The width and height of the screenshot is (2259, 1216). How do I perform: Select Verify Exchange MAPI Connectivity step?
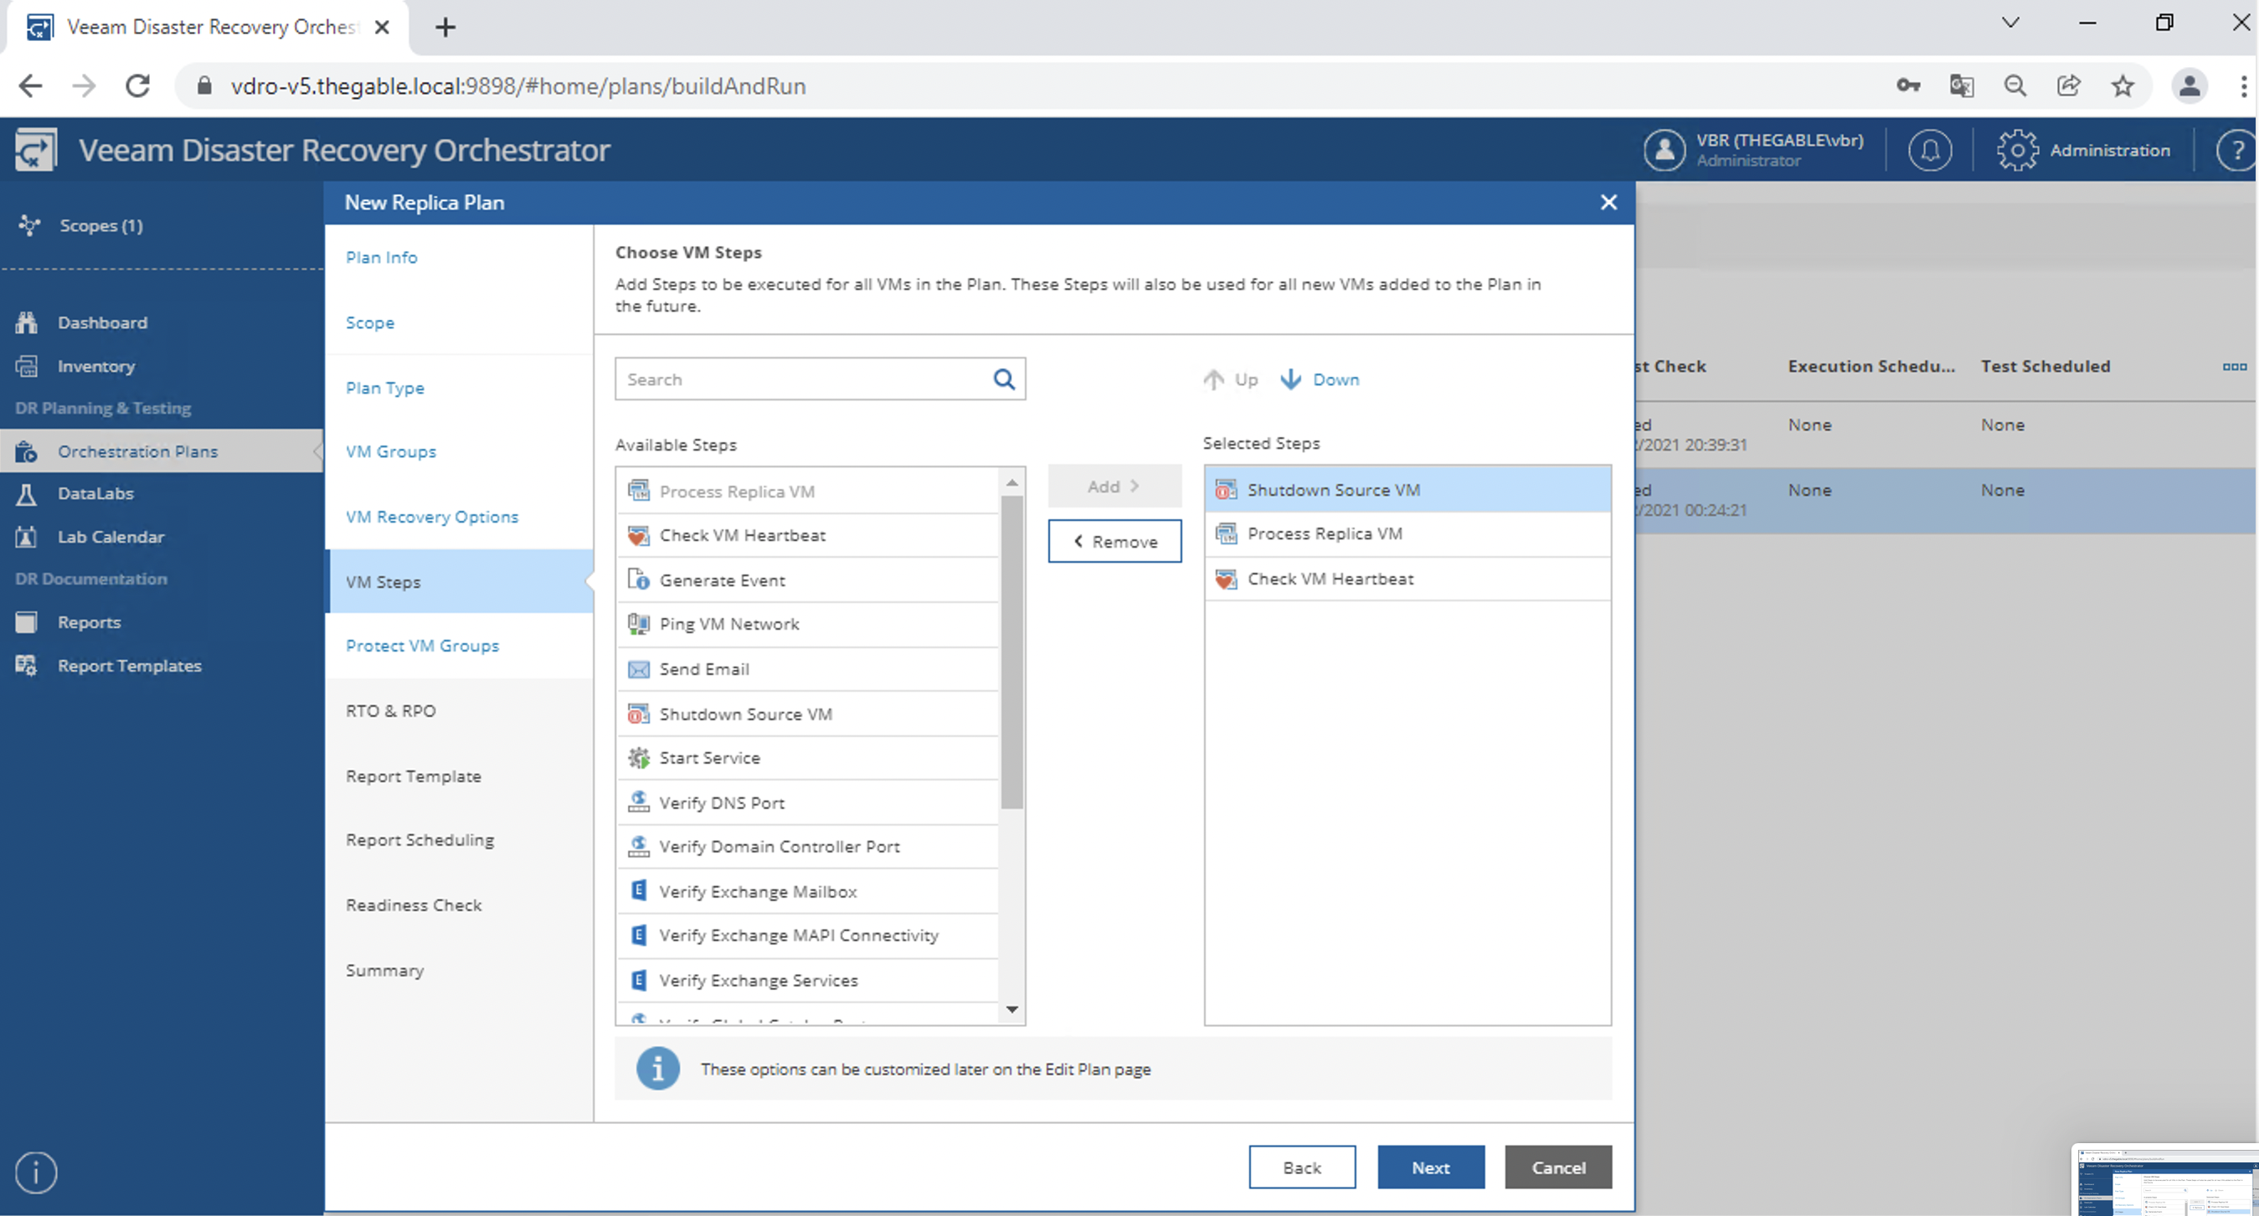pos(808,935)
